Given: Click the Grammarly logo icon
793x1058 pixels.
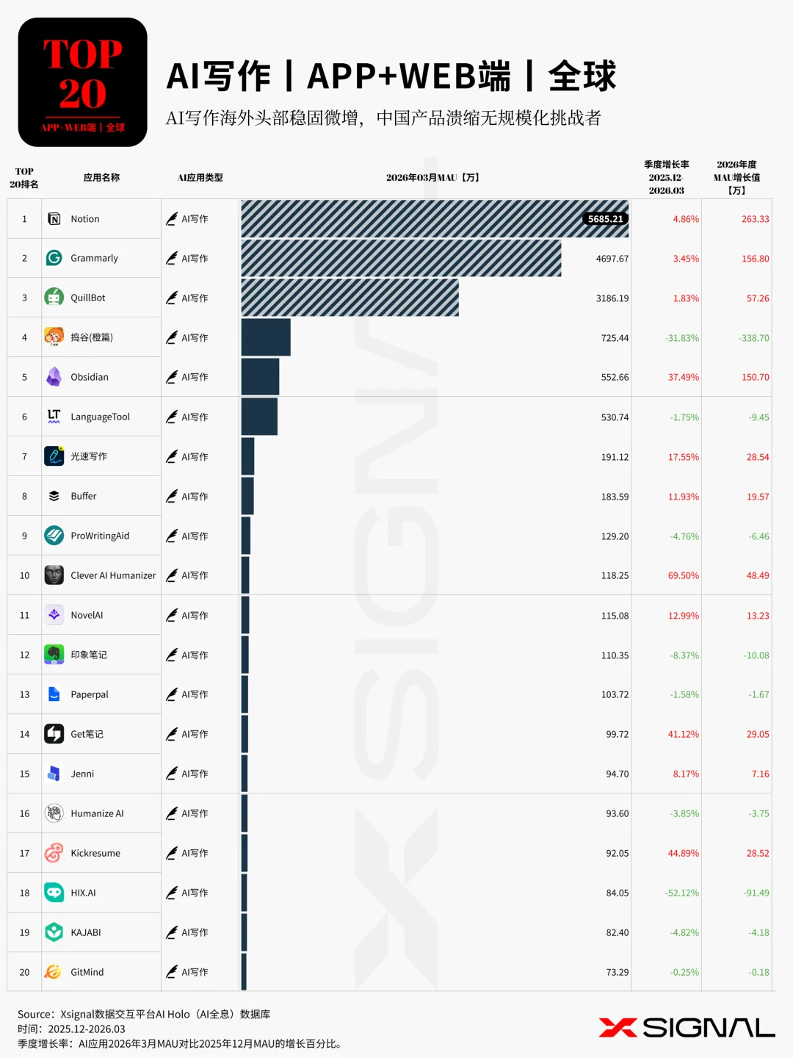Looking at the screenshot, I should (x=54, y=258).
